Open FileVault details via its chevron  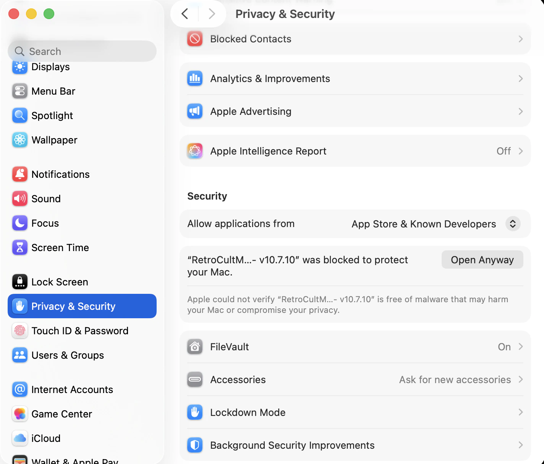[x=521, y=346]
